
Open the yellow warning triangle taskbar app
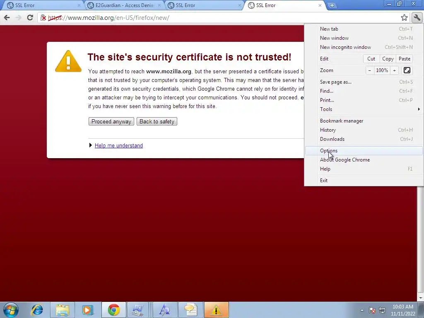coord(216,310)
